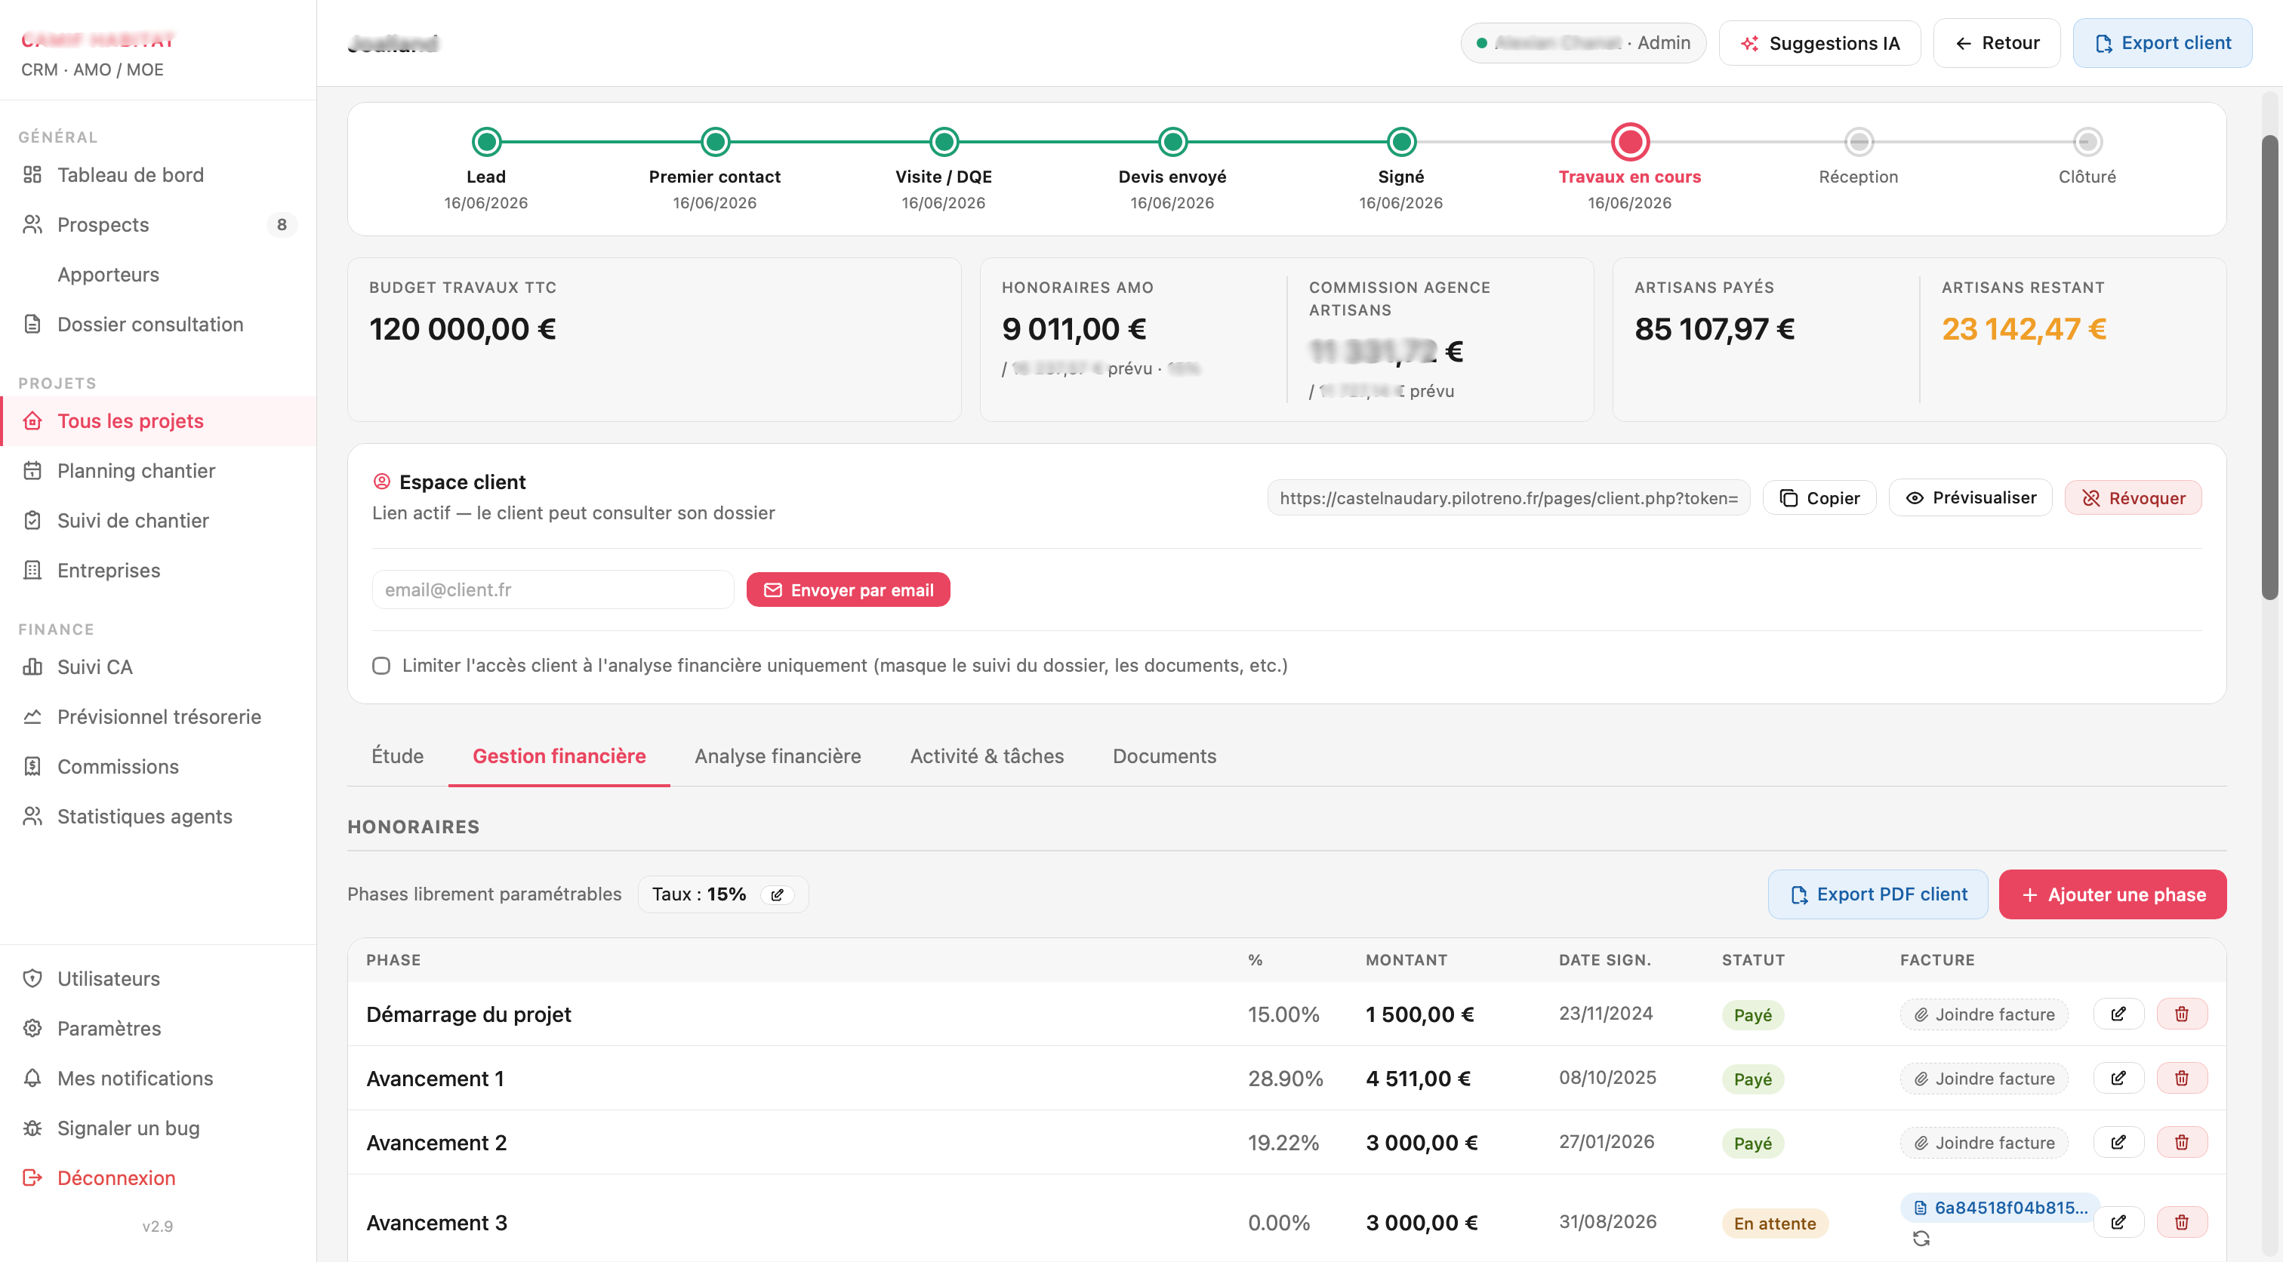
Task: Delete the Avancement 3 phase
Action: [x=2181, y=1222]
